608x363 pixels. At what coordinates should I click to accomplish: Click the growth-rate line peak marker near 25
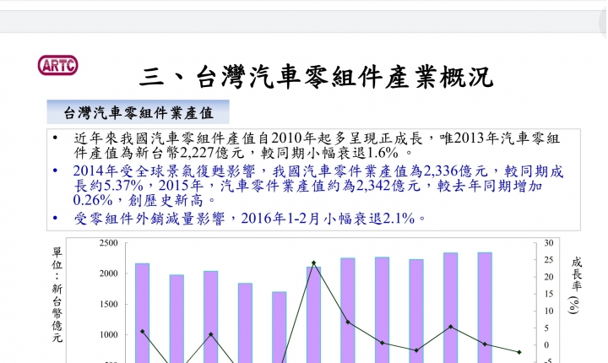tap(313, 263)
